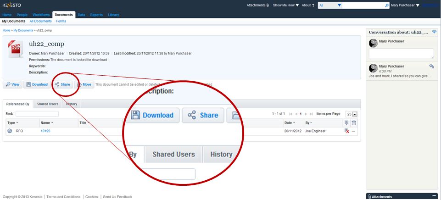
Task: Open the Date column dropdown arrow
Action: click(294, 123)
